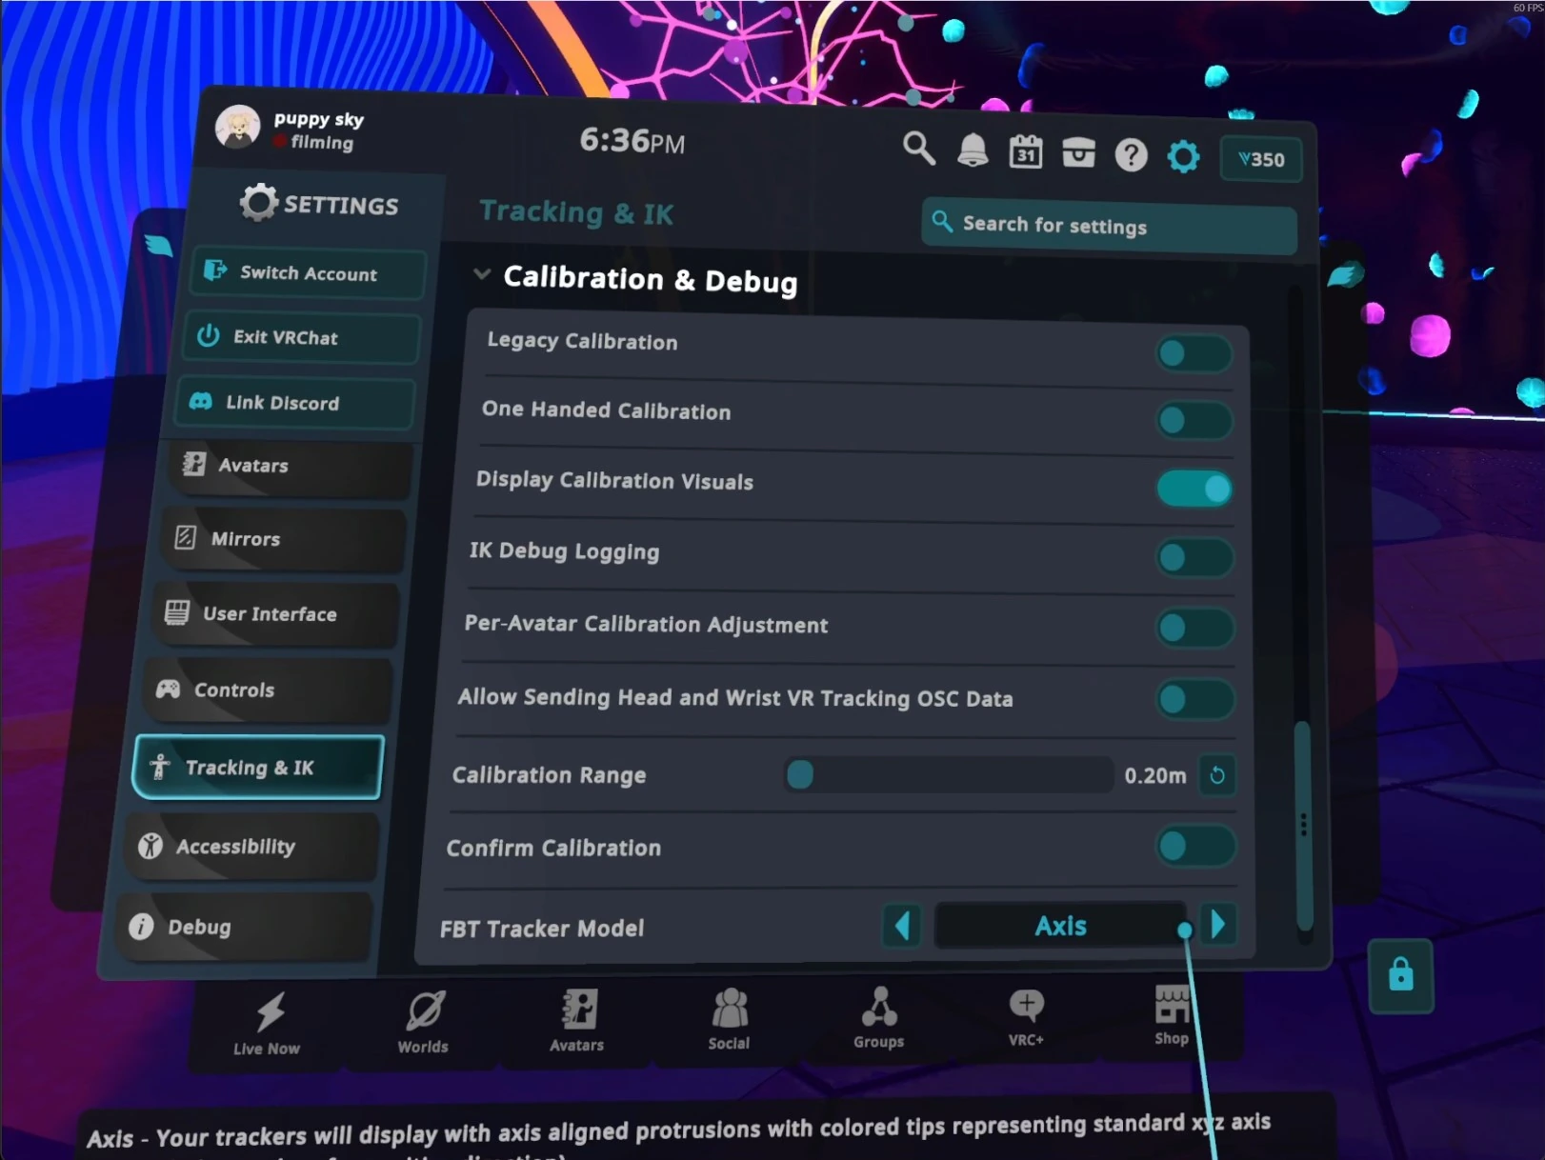Click the FBT Tracker Model label

[x=542, y=929]
